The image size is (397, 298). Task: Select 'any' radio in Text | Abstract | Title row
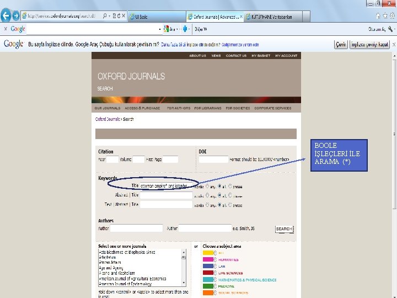tap(207, 205)
